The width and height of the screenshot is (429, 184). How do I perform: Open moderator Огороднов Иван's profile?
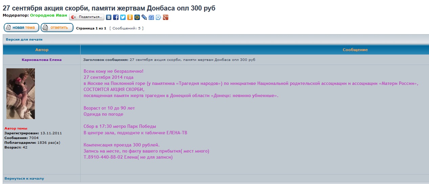(48, 15)
